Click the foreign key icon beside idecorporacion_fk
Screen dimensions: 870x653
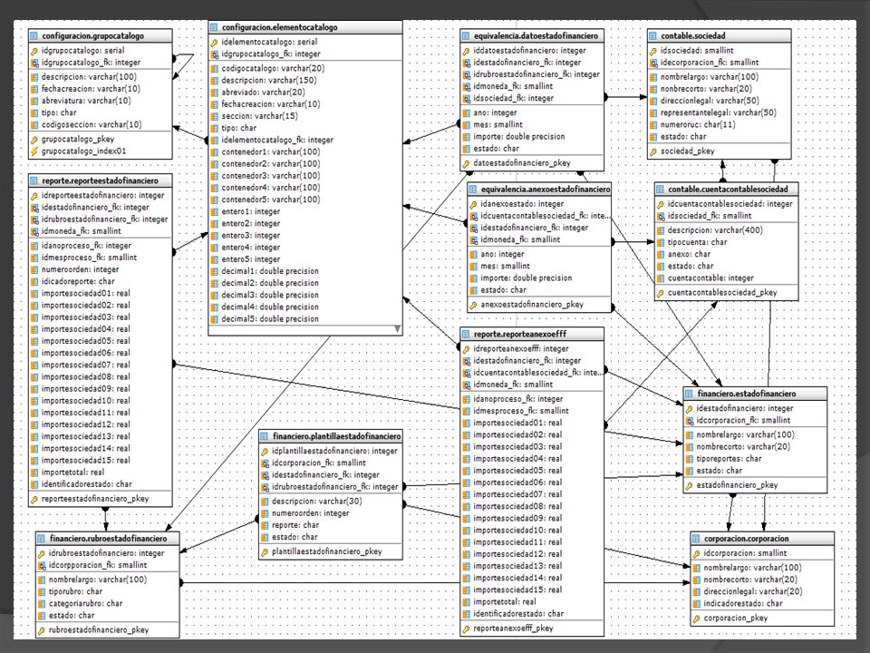653,63
